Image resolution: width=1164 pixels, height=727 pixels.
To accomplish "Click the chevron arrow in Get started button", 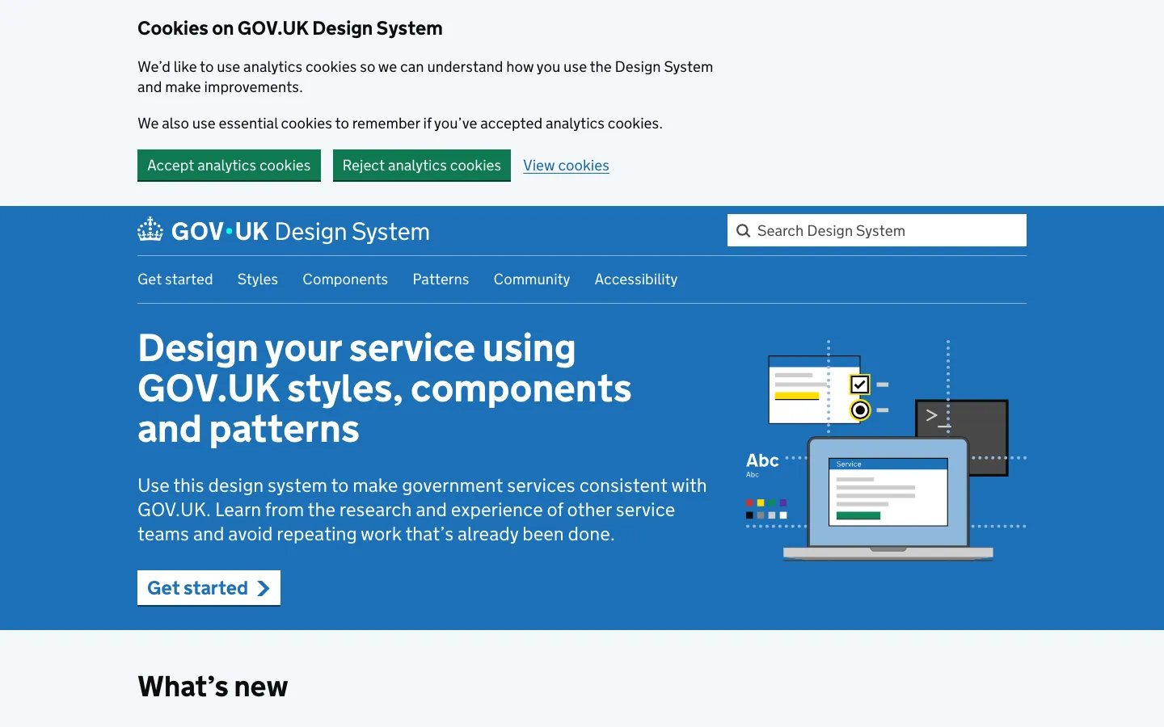I will pyautogui.click(x=263, y=588).
